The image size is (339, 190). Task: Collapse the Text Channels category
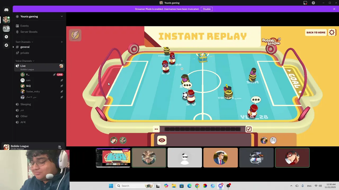click(x=24, y=42)
